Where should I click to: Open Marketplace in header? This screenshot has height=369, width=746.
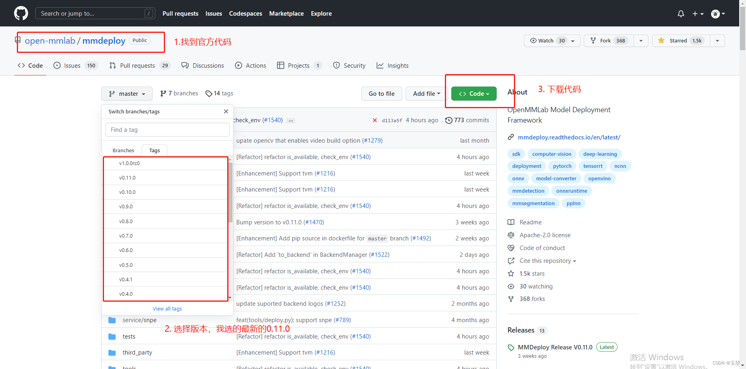tap(286, 13)
